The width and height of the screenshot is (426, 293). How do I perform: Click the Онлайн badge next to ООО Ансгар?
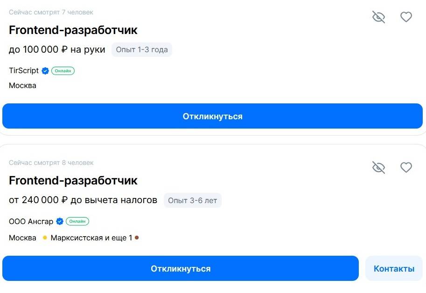77,221
